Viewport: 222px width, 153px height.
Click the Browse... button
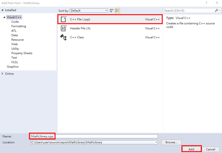pyautogui.click(x=172, y=142)
